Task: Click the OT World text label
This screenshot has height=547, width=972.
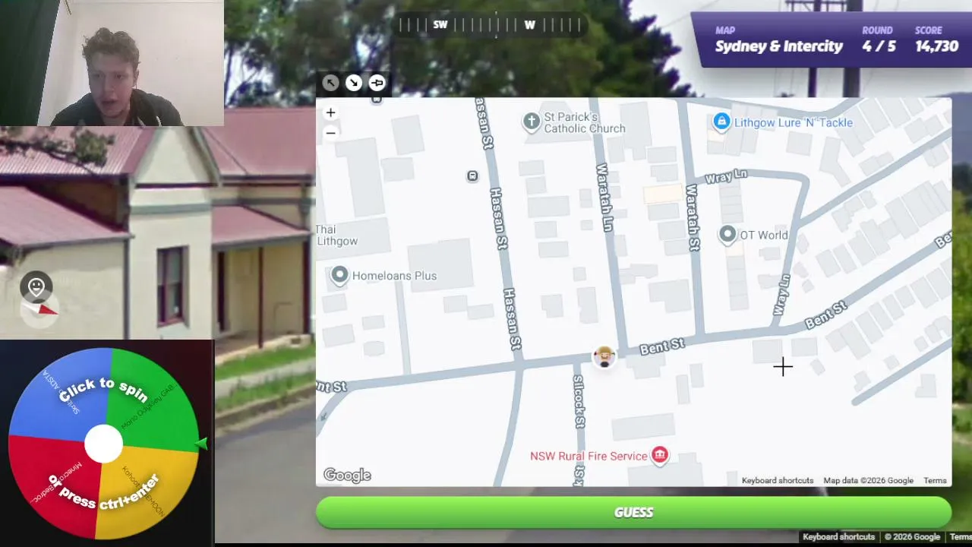Action: 764,236
